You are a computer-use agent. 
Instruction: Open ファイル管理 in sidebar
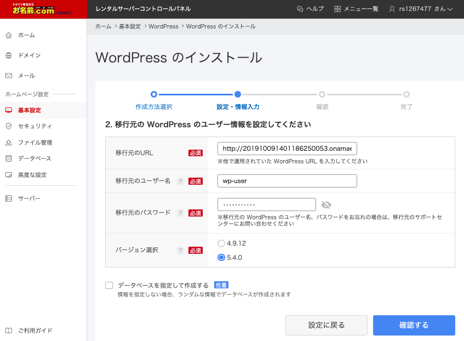35,143
